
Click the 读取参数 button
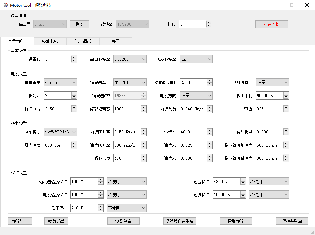click(236, 221)
